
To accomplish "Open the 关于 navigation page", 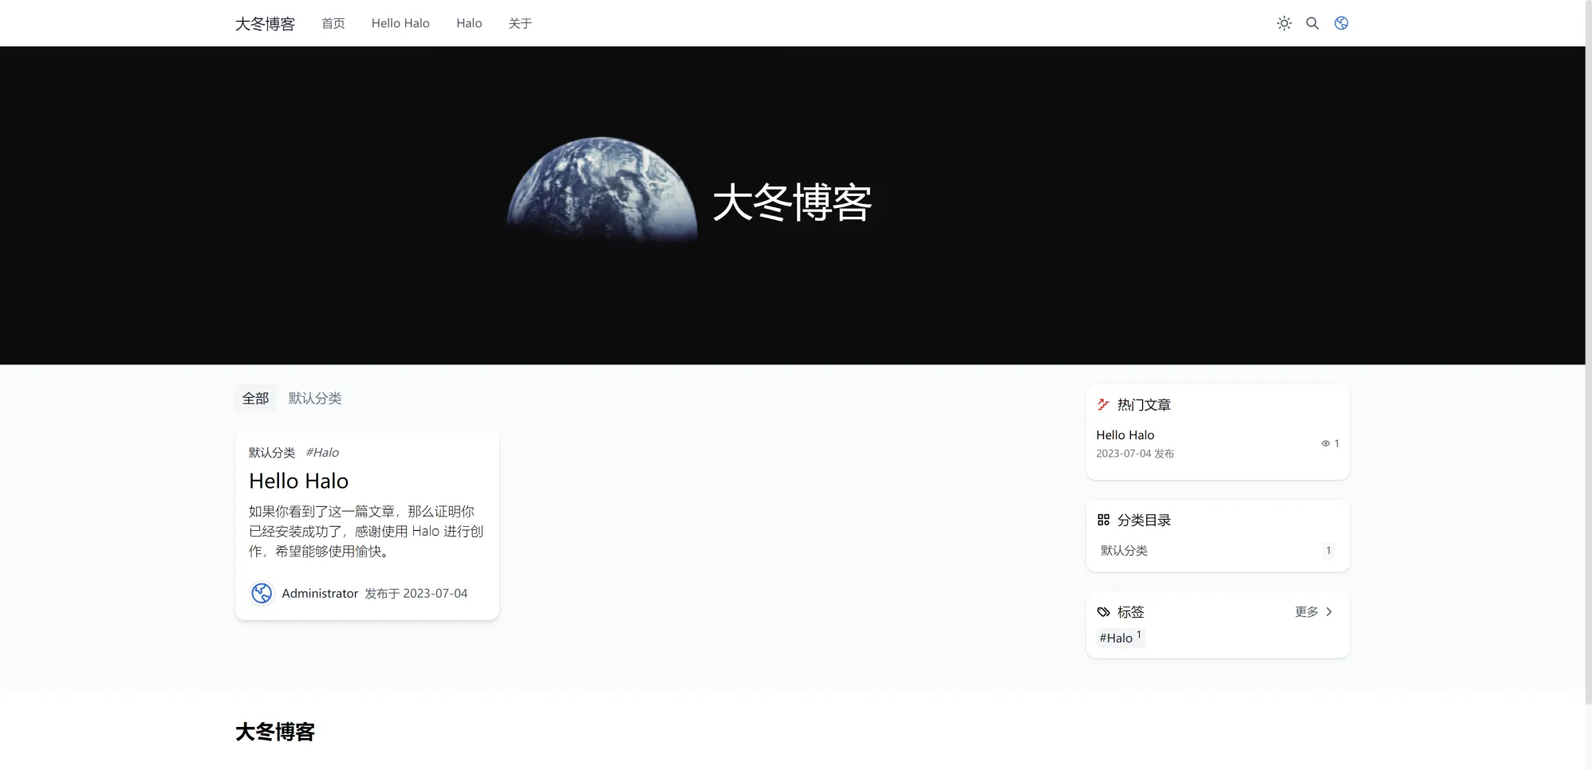I will 520,23.
